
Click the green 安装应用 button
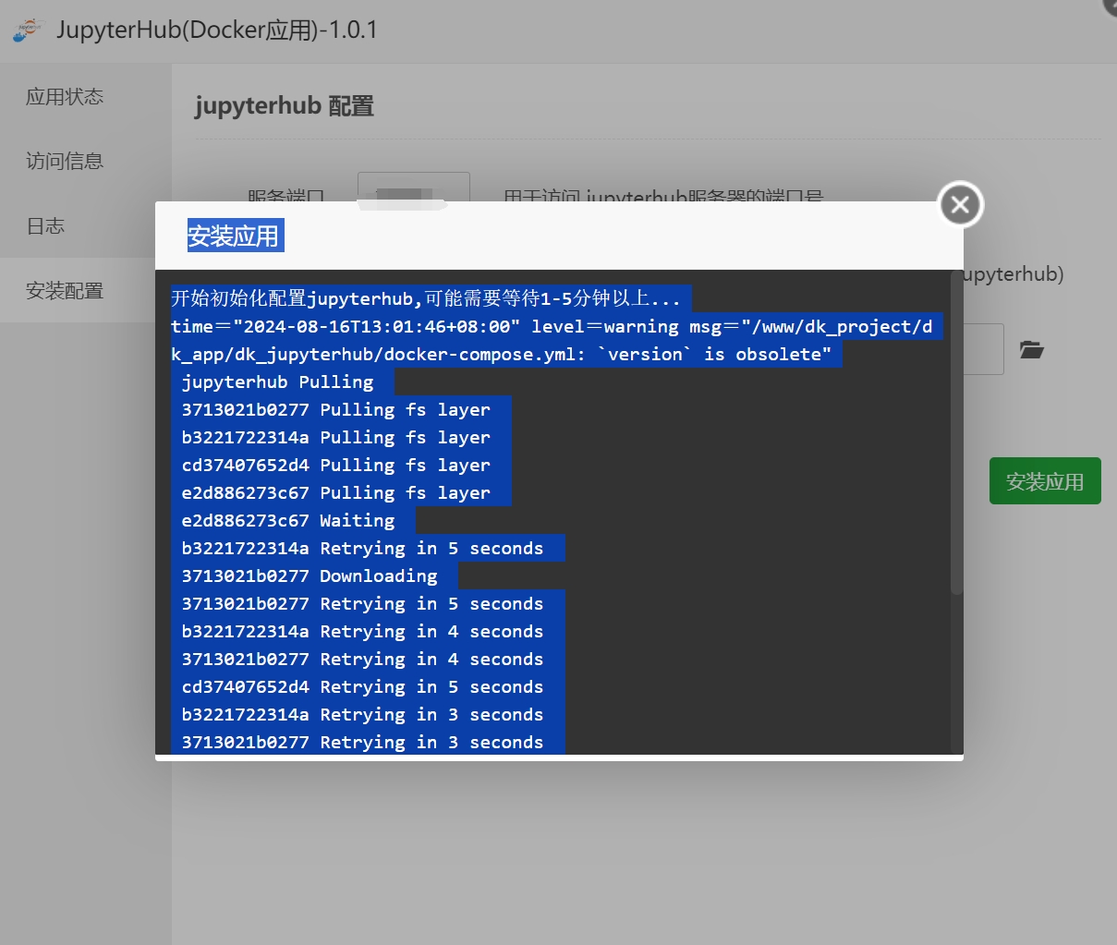point(1045,481)
